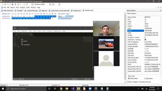The image size is (162, 91).
Task: Open Visual Studio from taskbar
Action: (73, 89)
